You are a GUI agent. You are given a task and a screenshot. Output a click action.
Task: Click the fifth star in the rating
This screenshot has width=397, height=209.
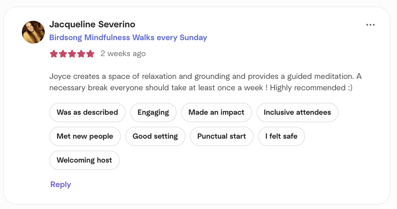tap(90, 54)
